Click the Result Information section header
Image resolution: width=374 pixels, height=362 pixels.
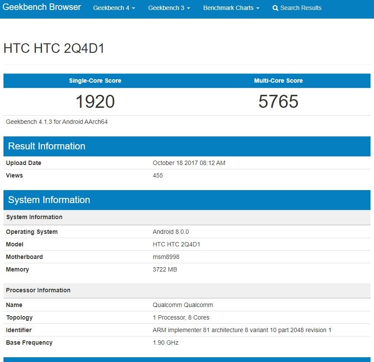(47, 146)
